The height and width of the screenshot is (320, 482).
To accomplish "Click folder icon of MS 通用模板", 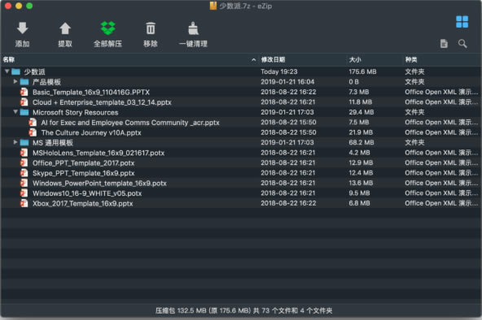I will point(24,142).
